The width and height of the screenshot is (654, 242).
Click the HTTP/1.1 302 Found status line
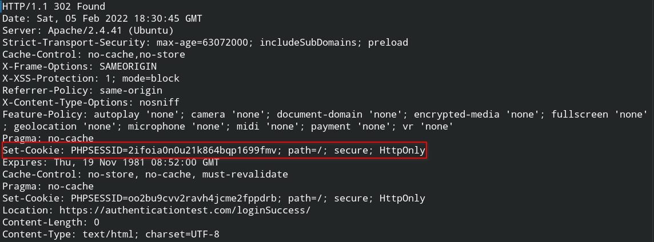pos(54,7)
